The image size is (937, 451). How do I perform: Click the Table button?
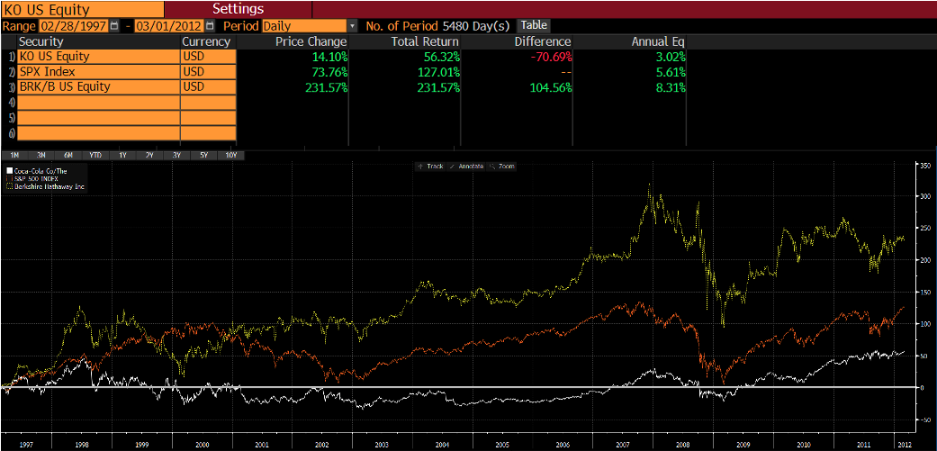point(534,25)
